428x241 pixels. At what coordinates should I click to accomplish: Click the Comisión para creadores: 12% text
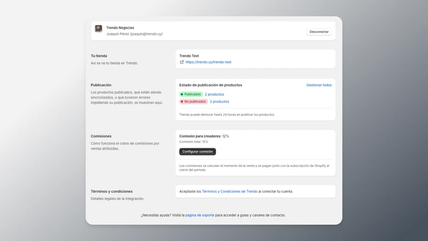[204, 136]
